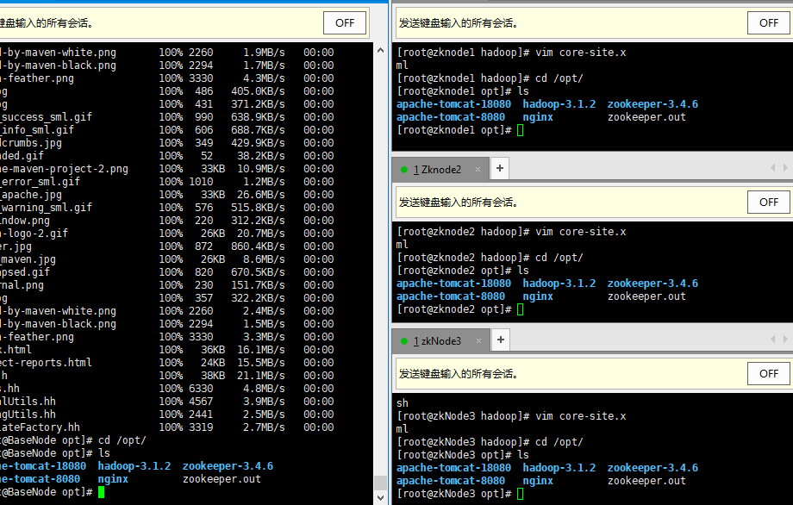
Task: Click apache-tomcat-18080 in zknode2 listing
Action: pos(453,284)
